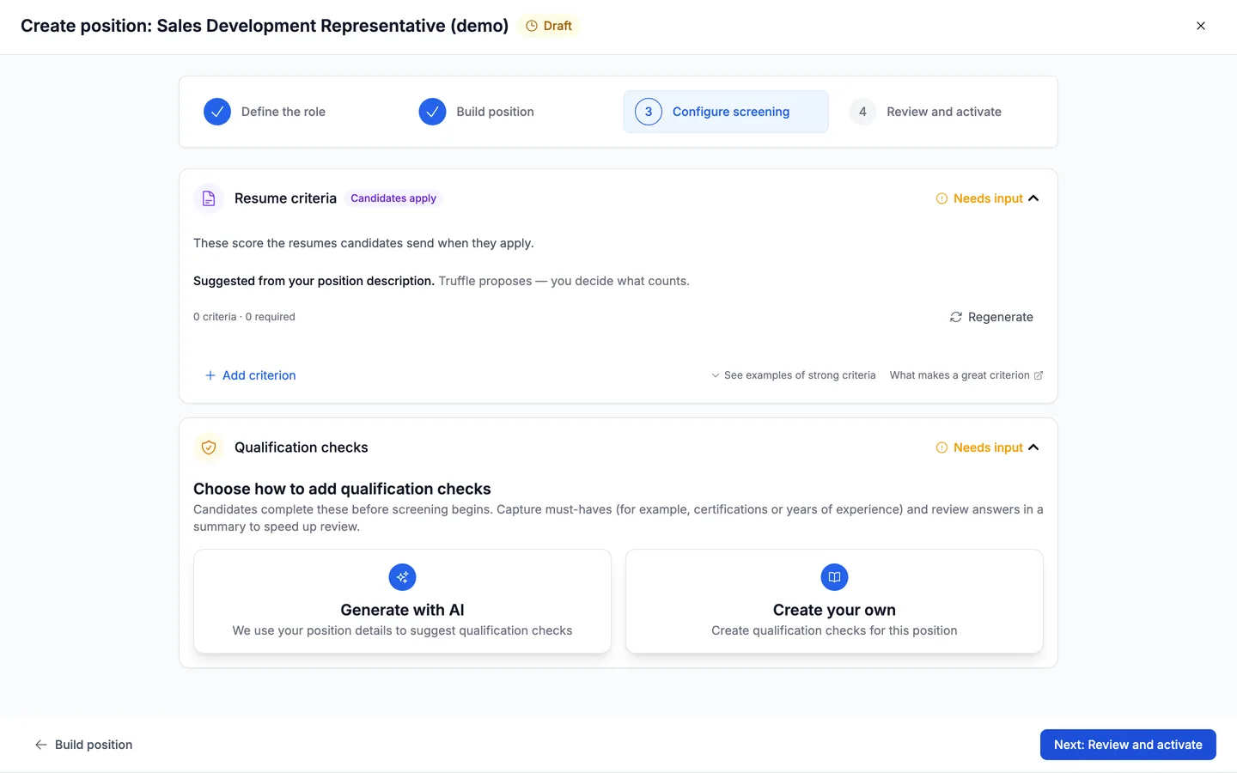Go to Build position step

pyautogui.click(x=496, y=112)
